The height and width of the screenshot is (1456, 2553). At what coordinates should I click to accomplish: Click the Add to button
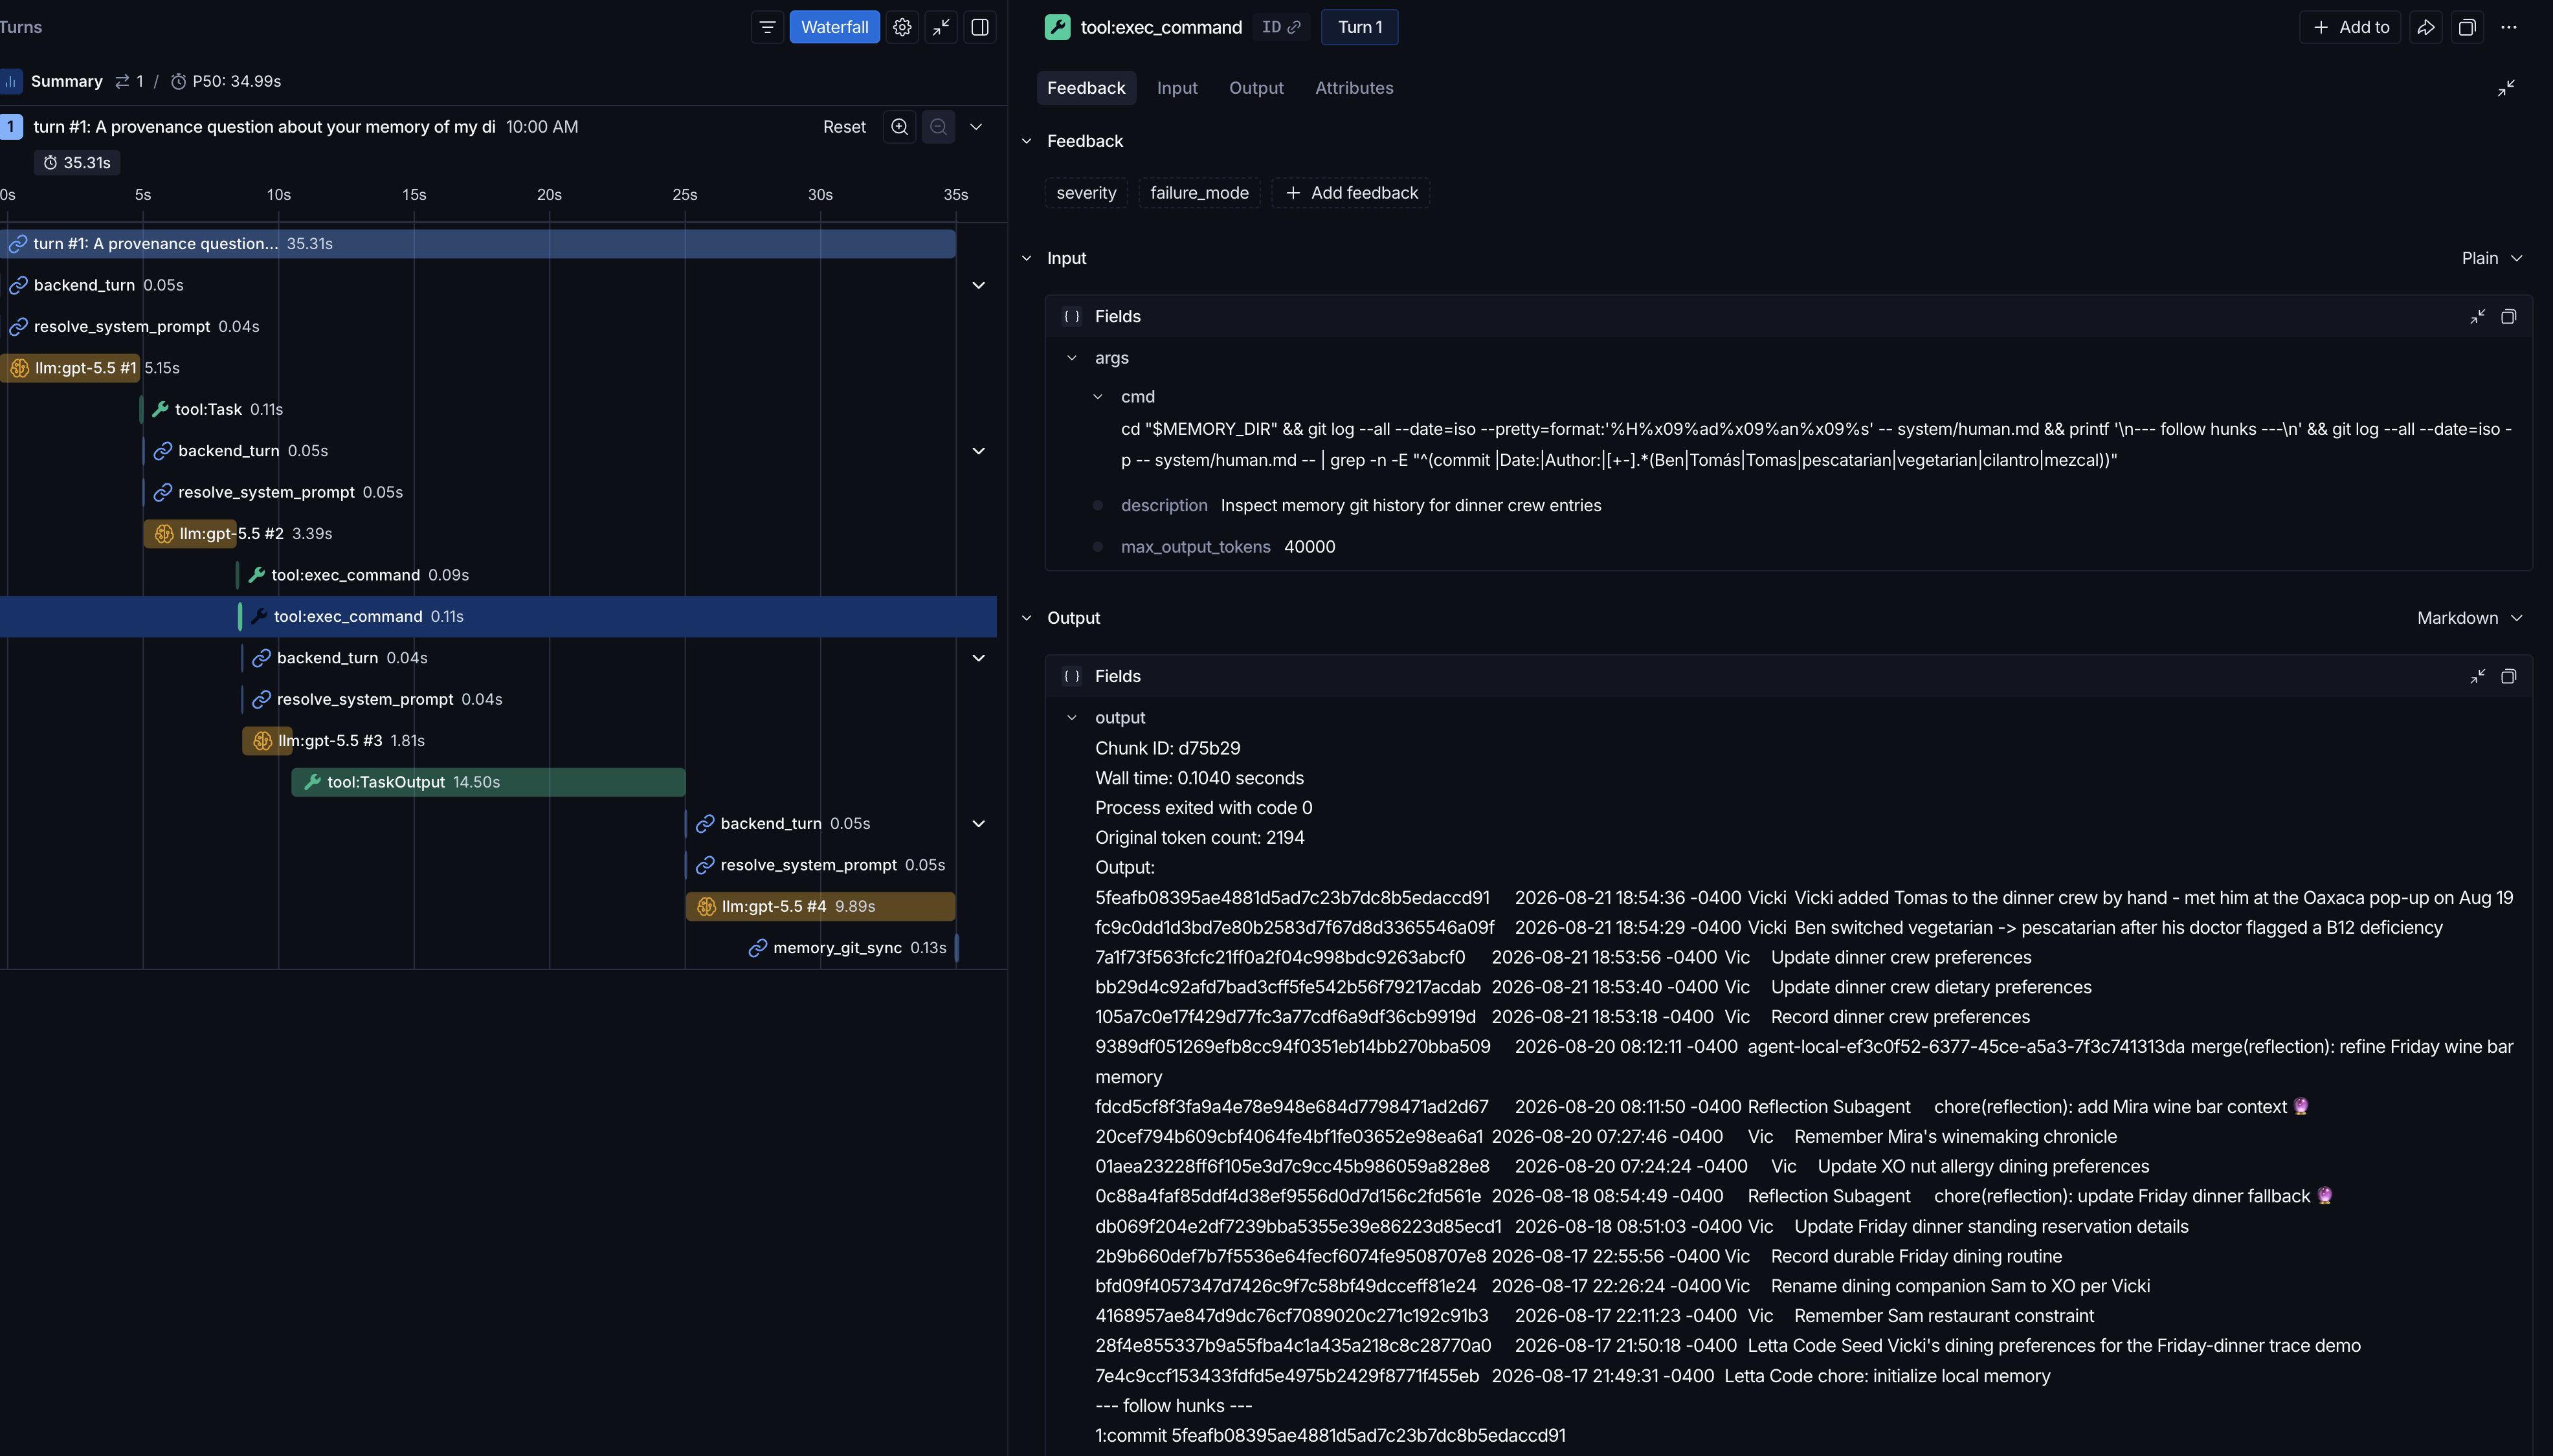(x=2350, y=27)
